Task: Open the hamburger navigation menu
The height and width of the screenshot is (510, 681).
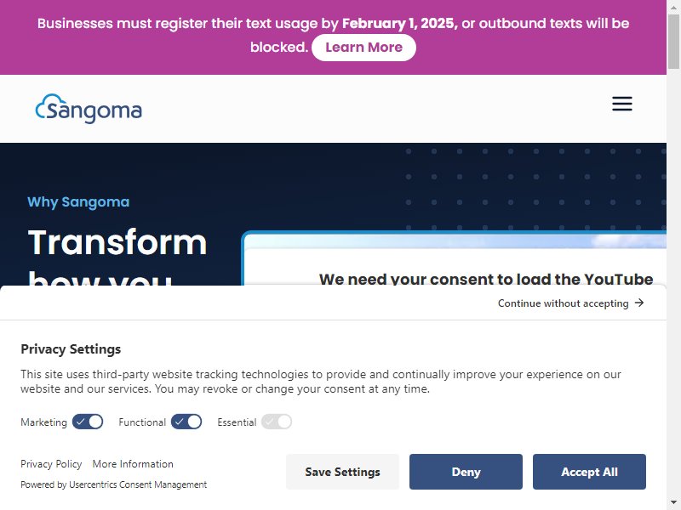Action: pyautogui.click(x=622, y=104)
